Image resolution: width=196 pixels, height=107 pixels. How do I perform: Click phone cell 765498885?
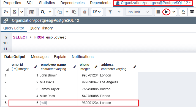click(x=88, y=89)
